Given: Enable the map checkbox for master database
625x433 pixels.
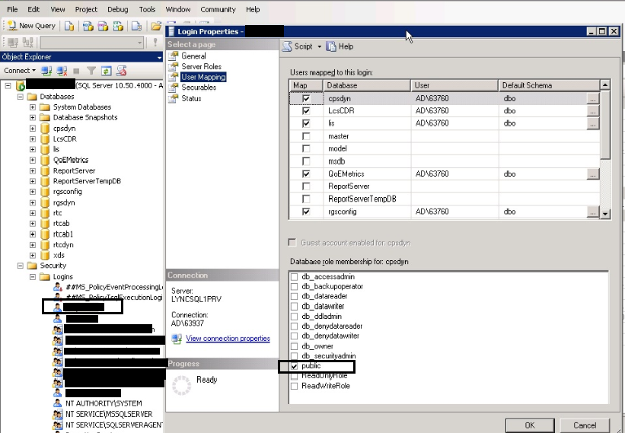Looking at the screenshot, I should coord(306,136).
